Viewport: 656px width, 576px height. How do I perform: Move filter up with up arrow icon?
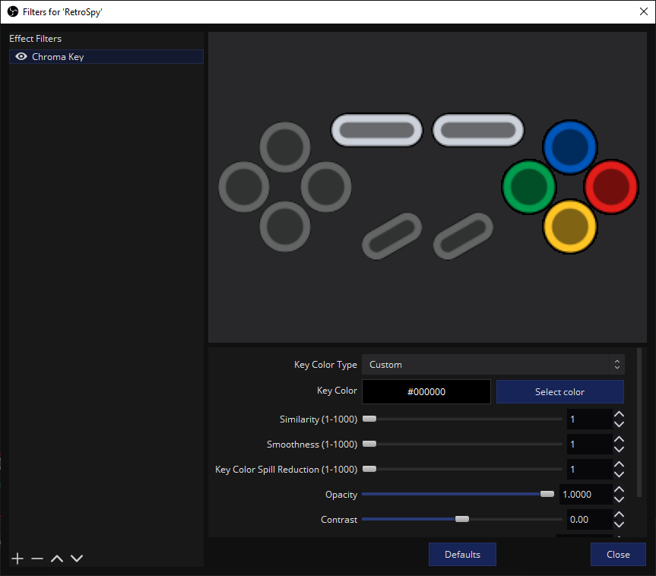tap(57, 559)
